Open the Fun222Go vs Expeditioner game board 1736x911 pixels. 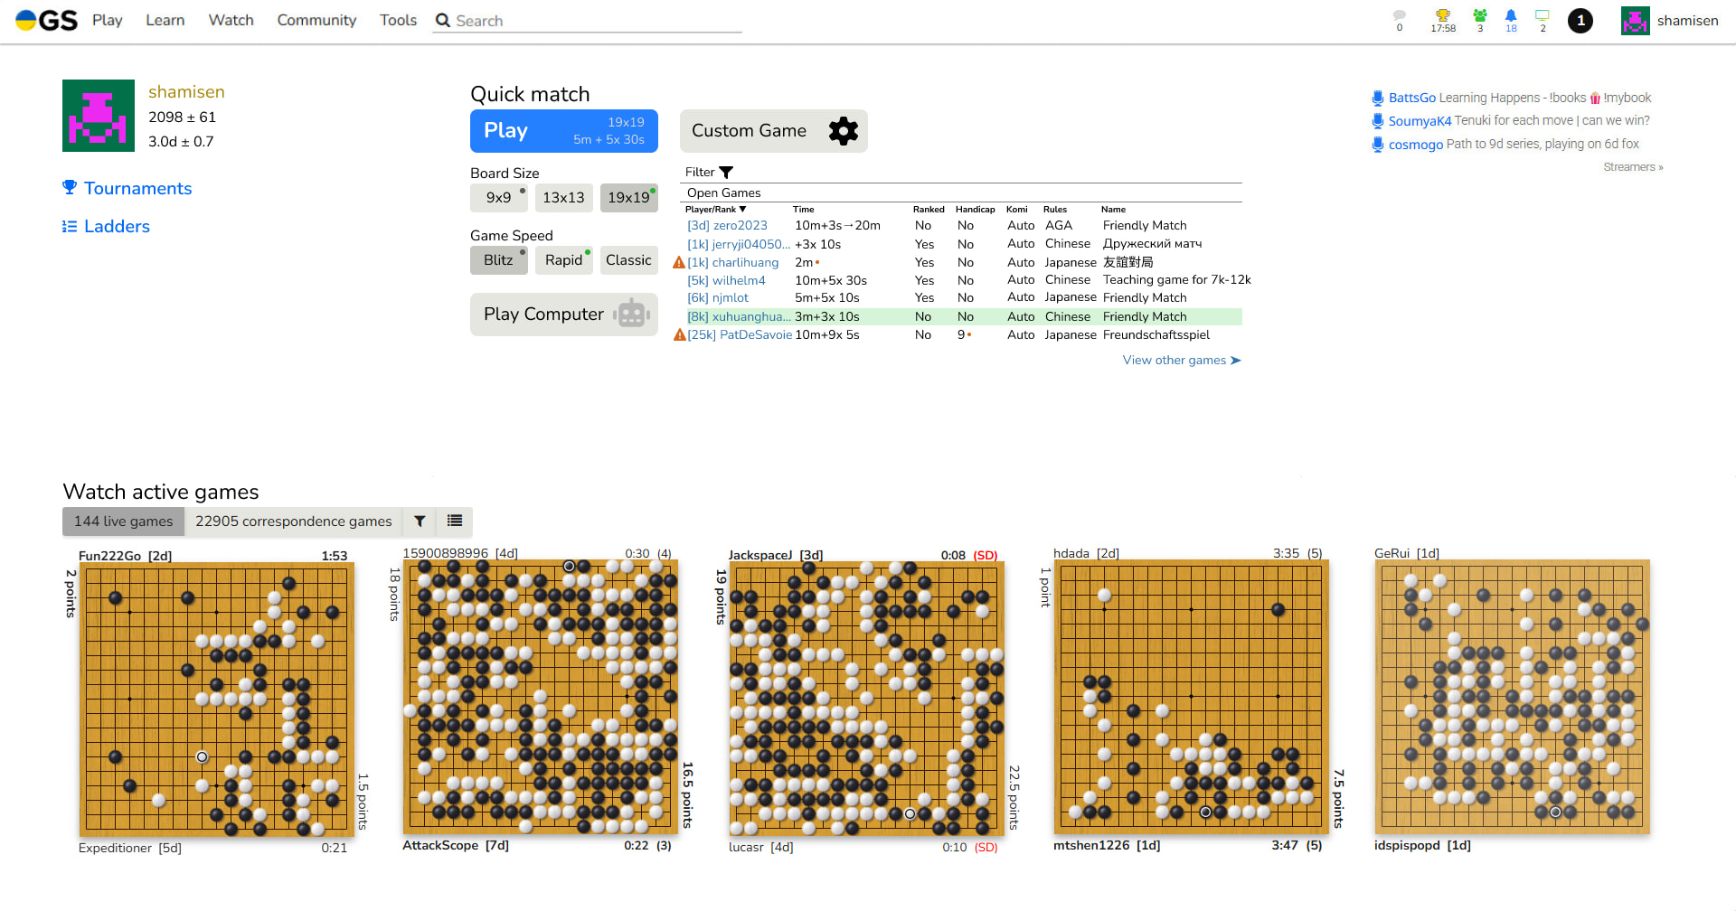(x=217, y=700)
